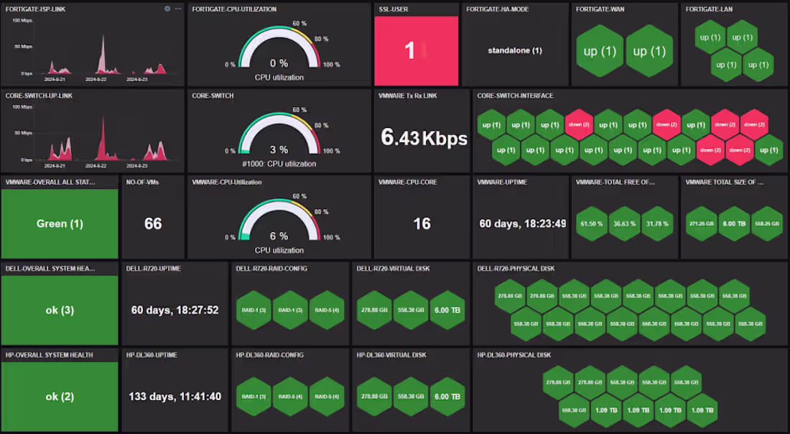Click the core switch CPU gauge showing 3 %

279,134
